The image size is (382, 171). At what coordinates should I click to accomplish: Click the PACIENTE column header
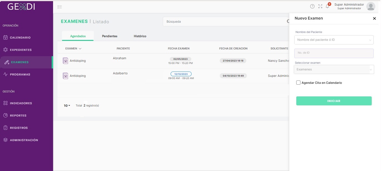point(123,49)
